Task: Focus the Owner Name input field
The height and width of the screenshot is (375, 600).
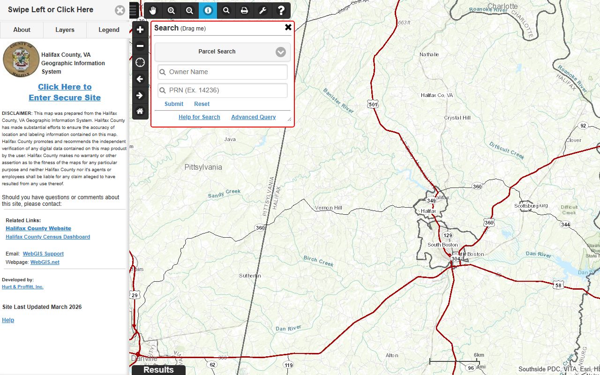Action: point(223,72)
